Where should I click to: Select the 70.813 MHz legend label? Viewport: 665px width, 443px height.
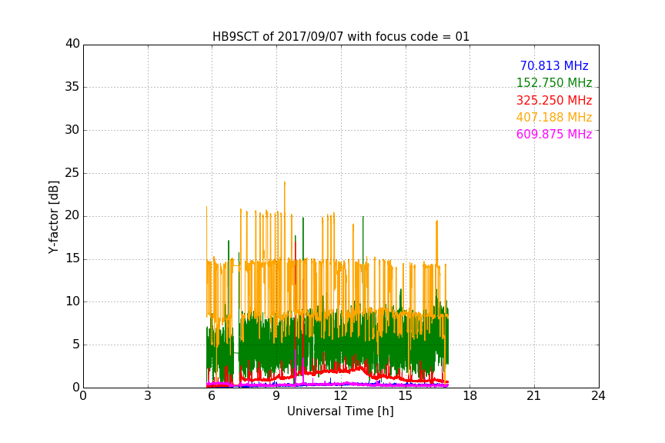tap(554, 65)
